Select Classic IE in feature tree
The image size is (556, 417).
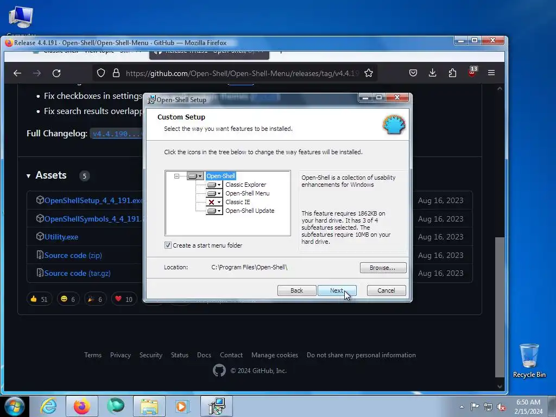tap(238, 202)
